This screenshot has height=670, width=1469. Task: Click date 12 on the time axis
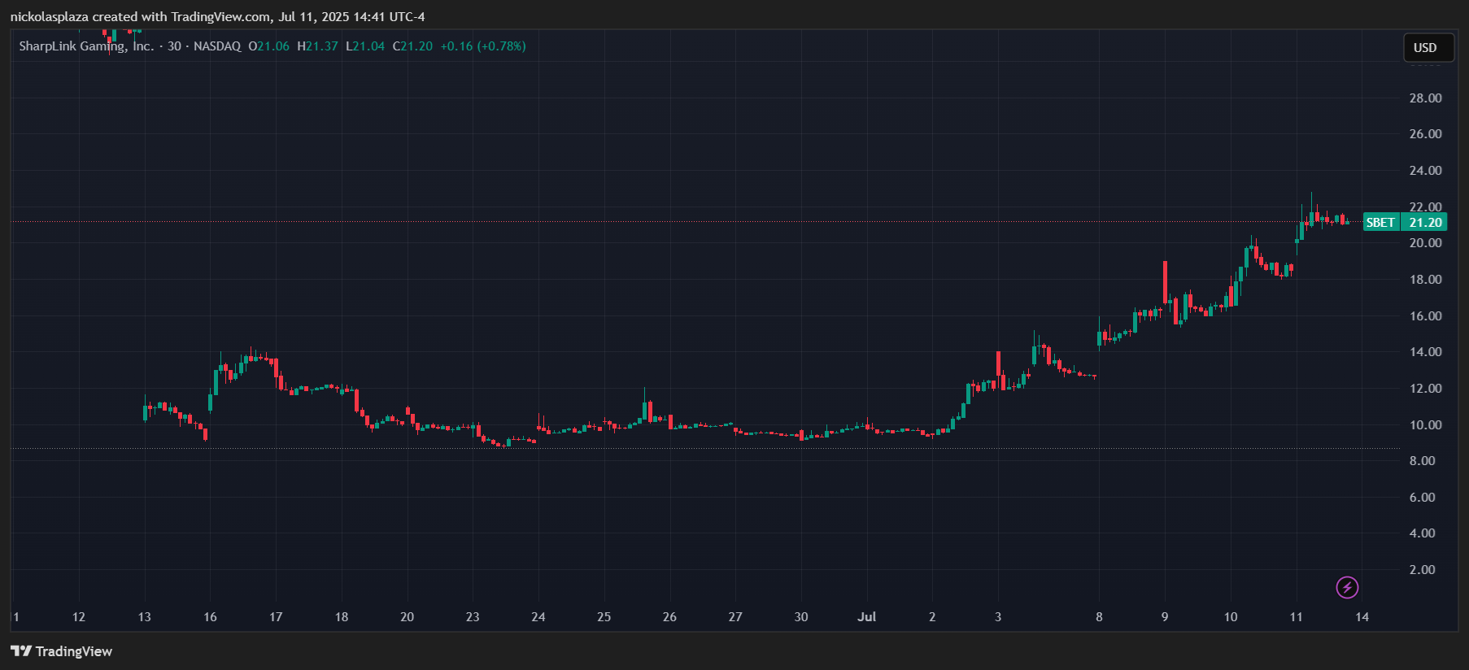(79, 616)
